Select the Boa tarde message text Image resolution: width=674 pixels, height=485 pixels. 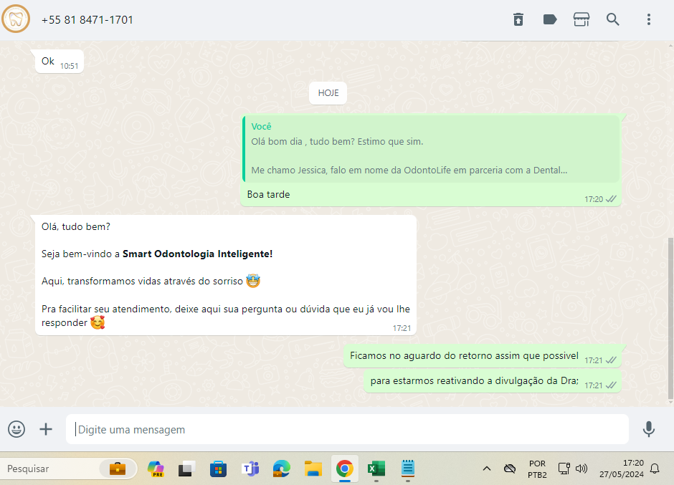coord(268,194)
